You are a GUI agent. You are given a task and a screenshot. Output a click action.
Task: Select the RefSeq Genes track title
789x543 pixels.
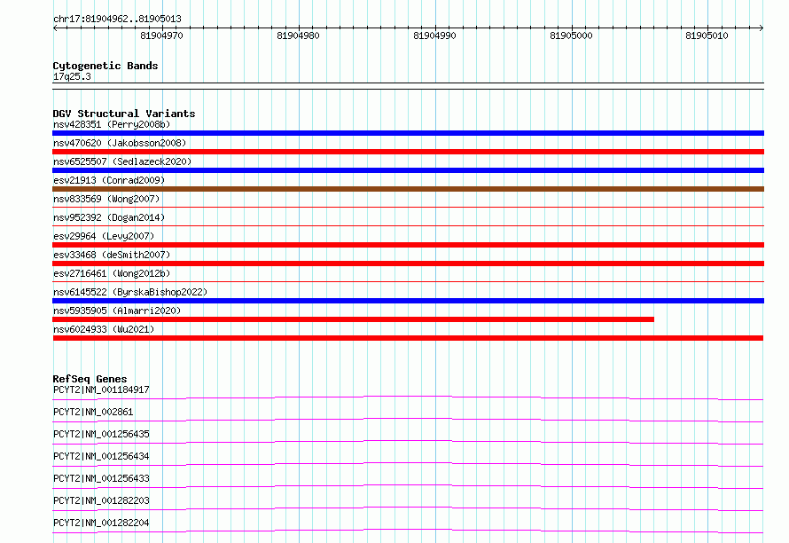tap(90, 379)
